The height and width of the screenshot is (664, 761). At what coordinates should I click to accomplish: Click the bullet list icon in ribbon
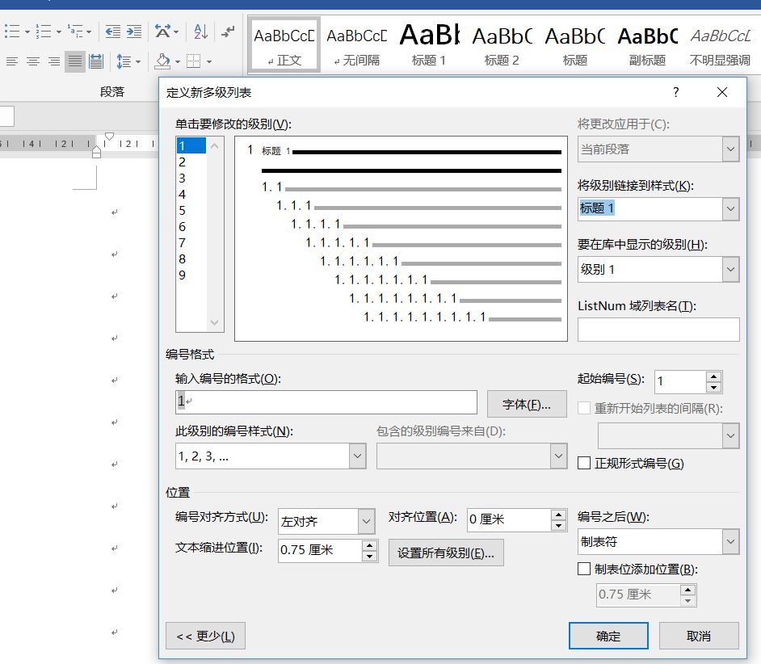11,32
